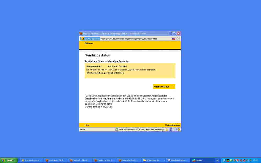
Task: Click the URL address field
Action: point(135,39)
